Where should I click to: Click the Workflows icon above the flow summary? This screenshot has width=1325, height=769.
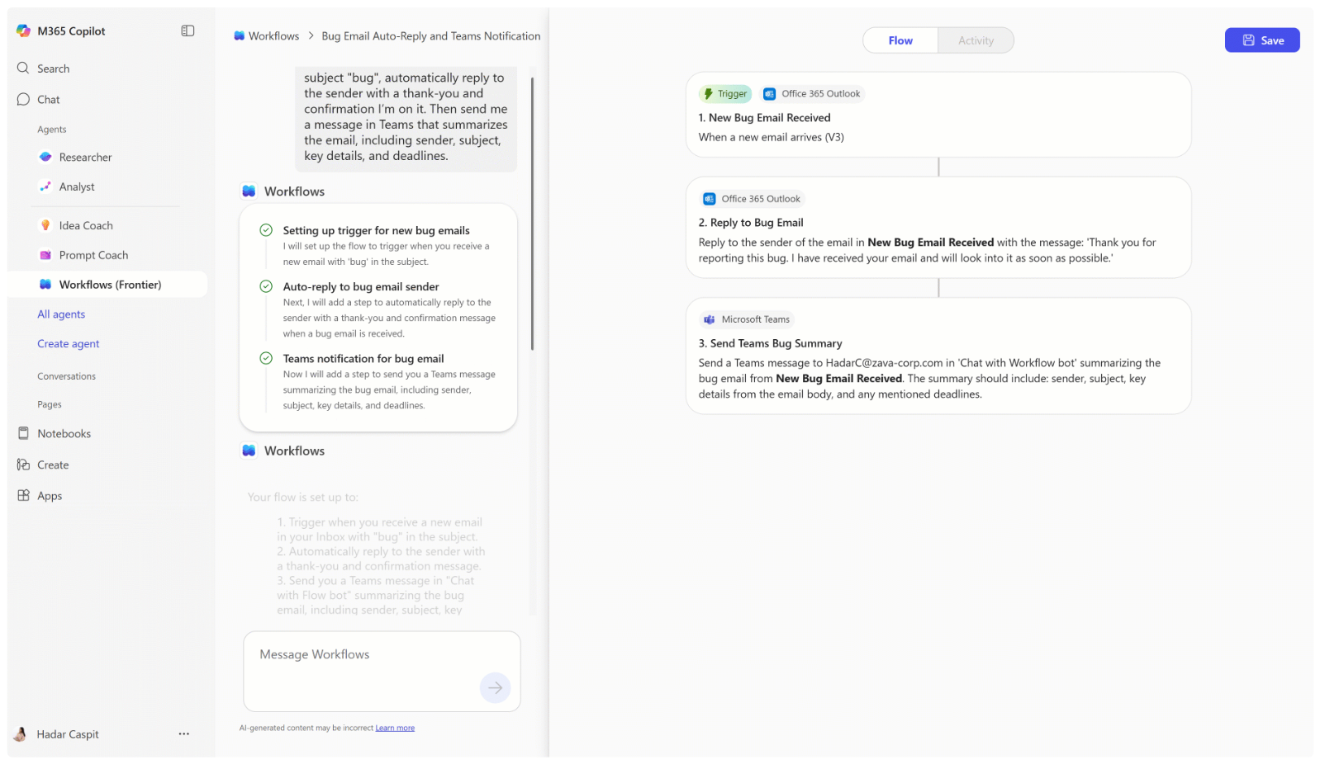click(x=249, y=451)
